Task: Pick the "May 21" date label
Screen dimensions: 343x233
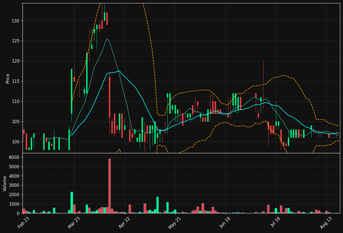Action: (x=175, y=222)
